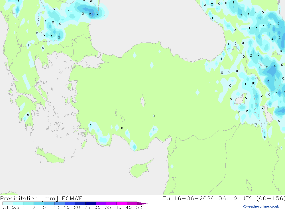Click the 25–30 mm legend color swatch
The width and height of the screenshot is (285, 209).
point(91,203)
